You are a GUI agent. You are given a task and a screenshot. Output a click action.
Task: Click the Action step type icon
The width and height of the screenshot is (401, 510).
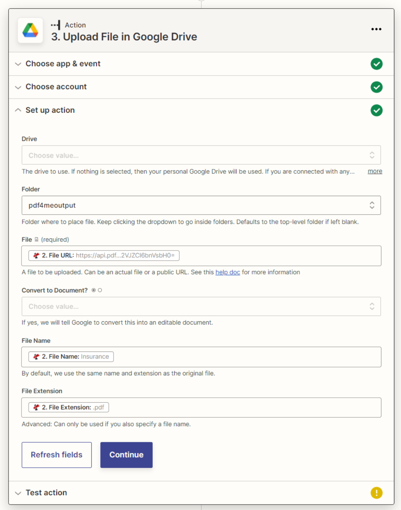click(56, 25)
